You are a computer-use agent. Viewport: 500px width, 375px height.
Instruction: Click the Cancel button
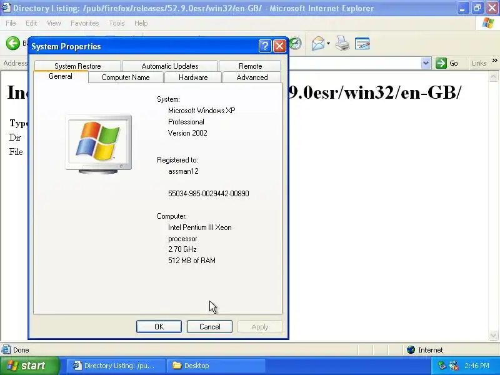click(209, 326)
